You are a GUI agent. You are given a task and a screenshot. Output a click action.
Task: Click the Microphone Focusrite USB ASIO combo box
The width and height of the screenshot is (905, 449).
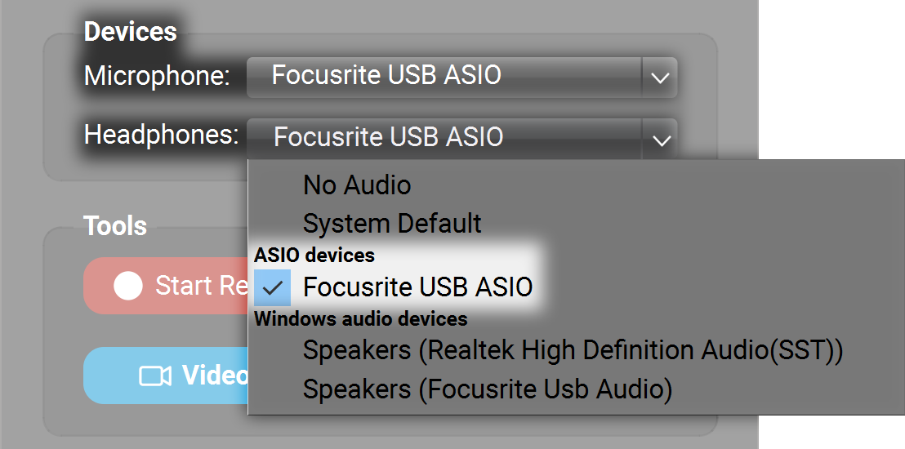pyautogui.click(x=445, y=77)
